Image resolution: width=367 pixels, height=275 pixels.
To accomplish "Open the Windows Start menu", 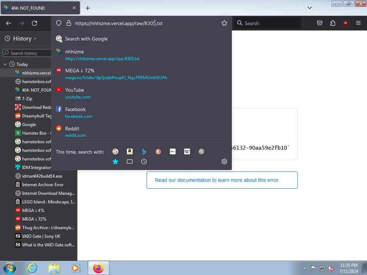I will click(x=10, y=268).
